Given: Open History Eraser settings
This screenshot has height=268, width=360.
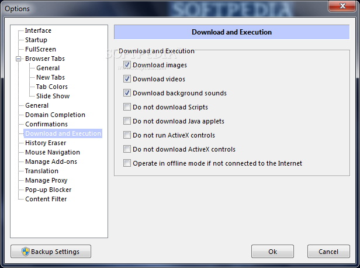Looking at the screenshot, I should 46,143.
